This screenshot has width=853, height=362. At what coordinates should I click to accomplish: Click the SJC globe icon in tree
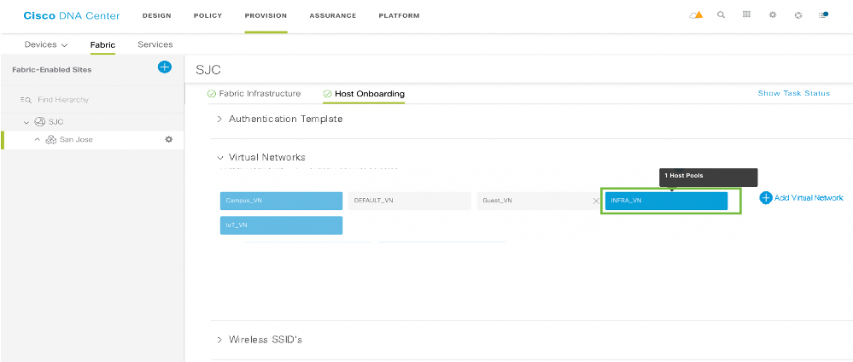point(40,122)
